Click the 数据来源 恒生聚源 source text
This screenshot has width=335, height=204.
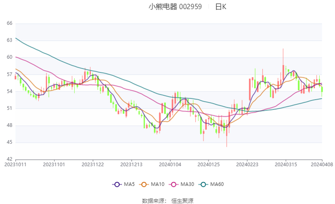(167, 201)
